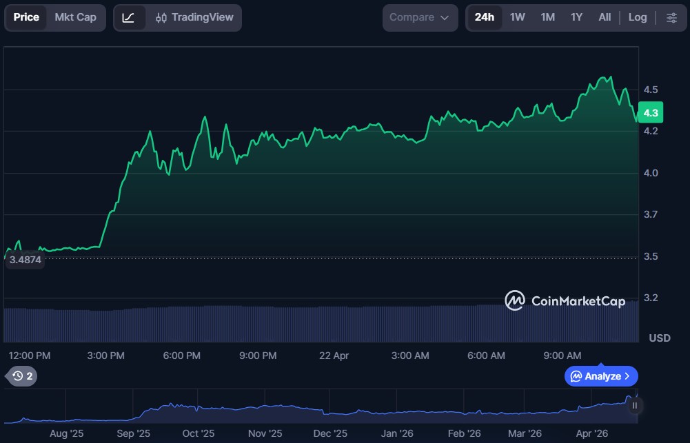Select the line chart icon
The height and width of the screenshot is (443, 690).
click(x=129, y=17)
